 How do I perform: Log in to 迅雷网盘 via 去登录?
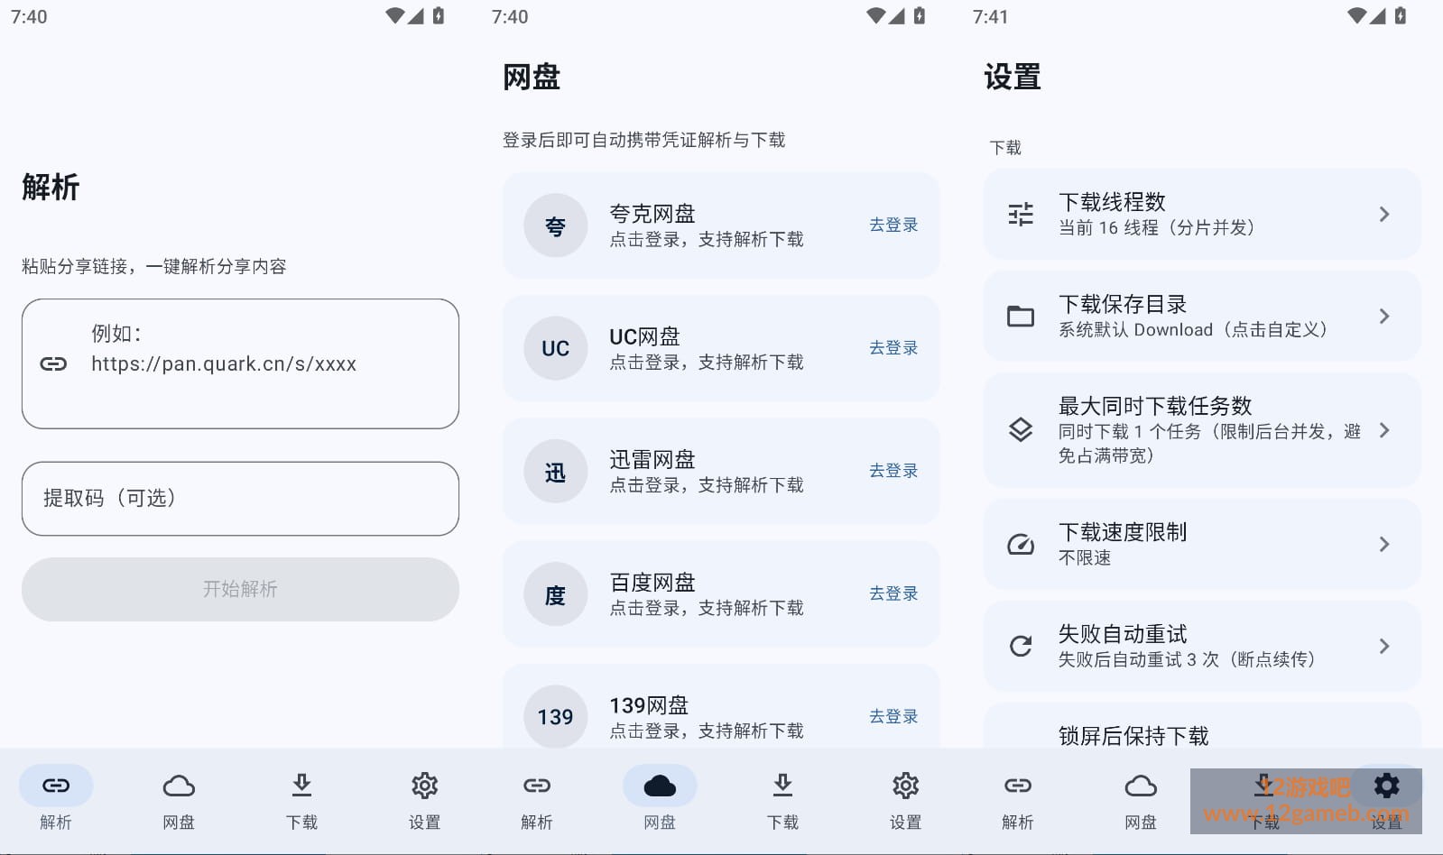pos(893,470)
